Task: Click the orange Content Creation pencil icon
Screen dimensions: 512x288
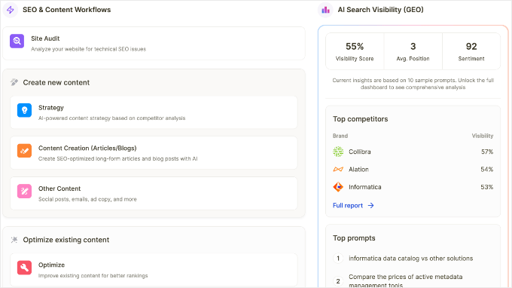Action: (x=25, y=151)
